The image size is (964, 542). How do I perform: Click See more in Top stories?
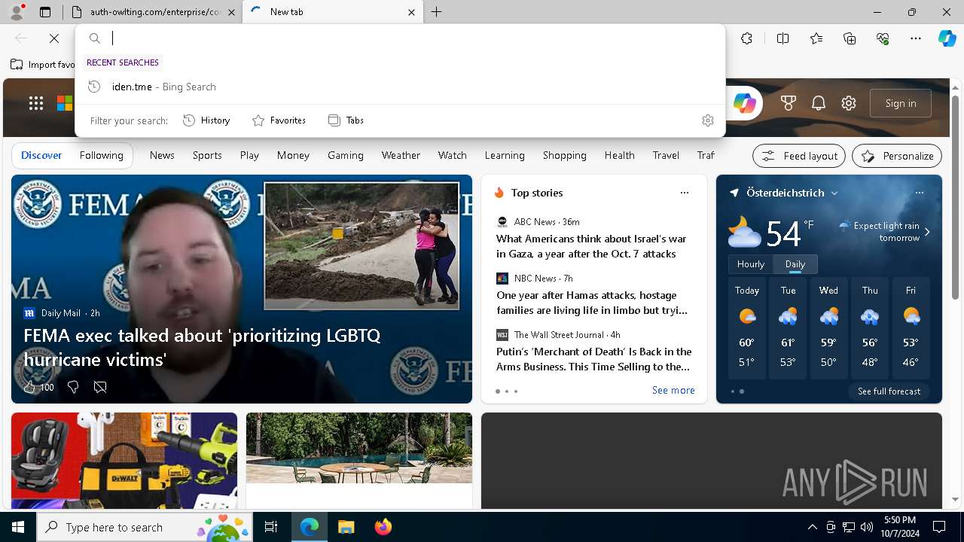673,390
